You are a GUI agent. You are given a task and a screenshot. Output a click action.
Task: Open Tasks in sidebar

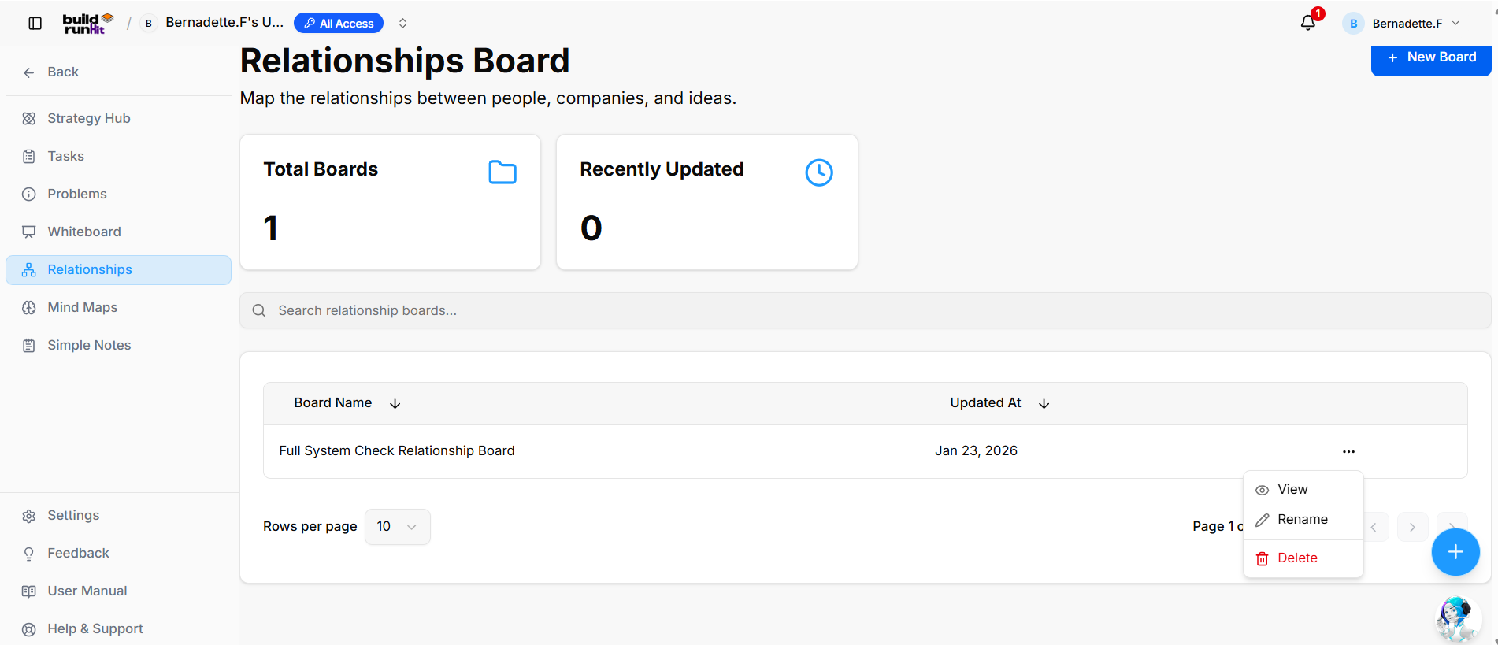tap(118, 156)
